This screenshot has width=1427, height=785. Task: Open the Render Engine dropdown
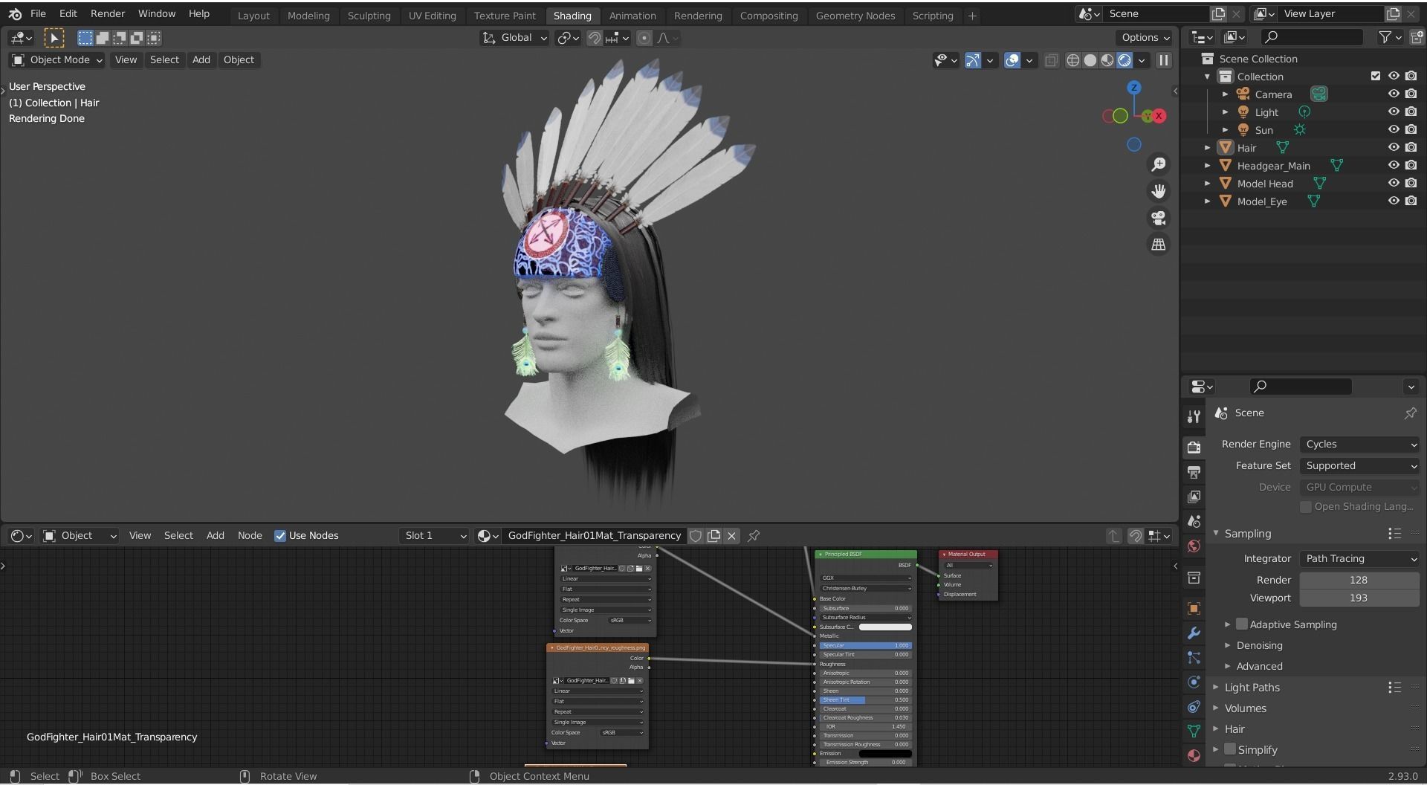tap(1359, 445)
